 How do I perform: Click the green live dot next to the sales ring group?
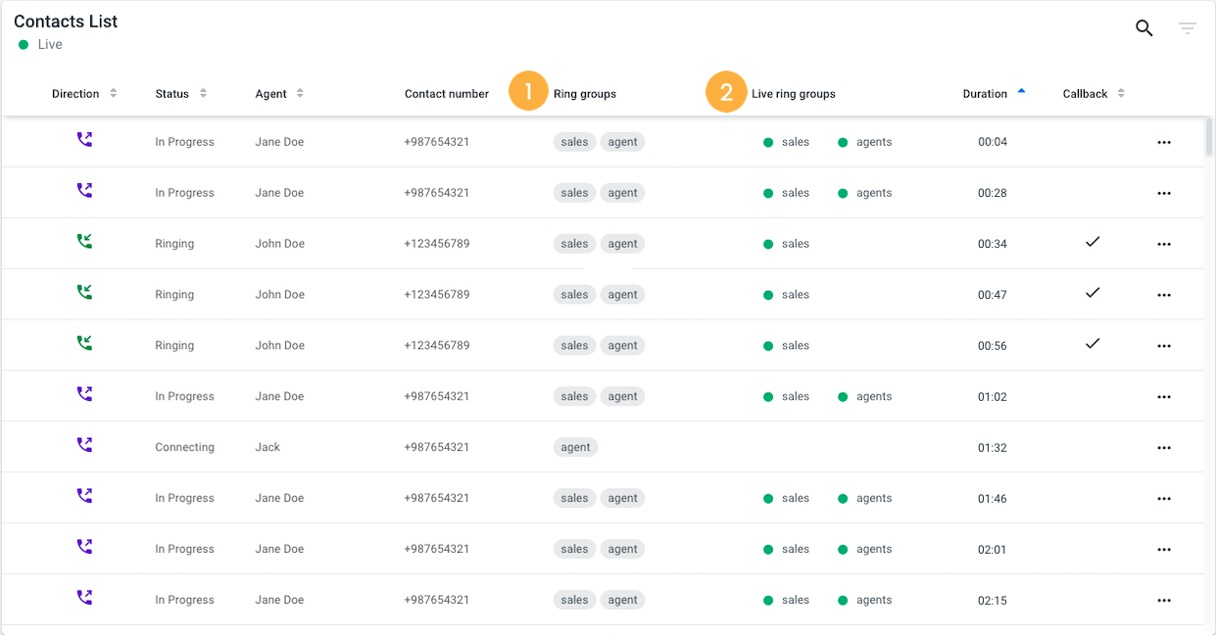(770, 141)
